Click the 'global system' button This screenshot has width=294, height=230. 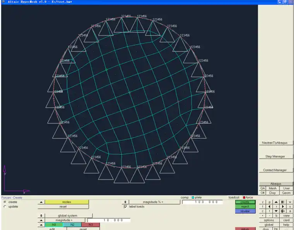(x=68, y=216)
